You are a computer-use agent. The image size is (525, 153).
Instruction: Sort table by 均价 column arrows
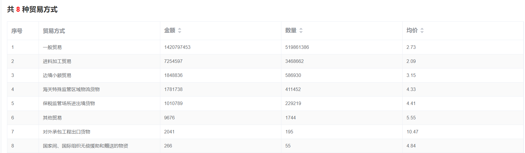tap(422, 30)
